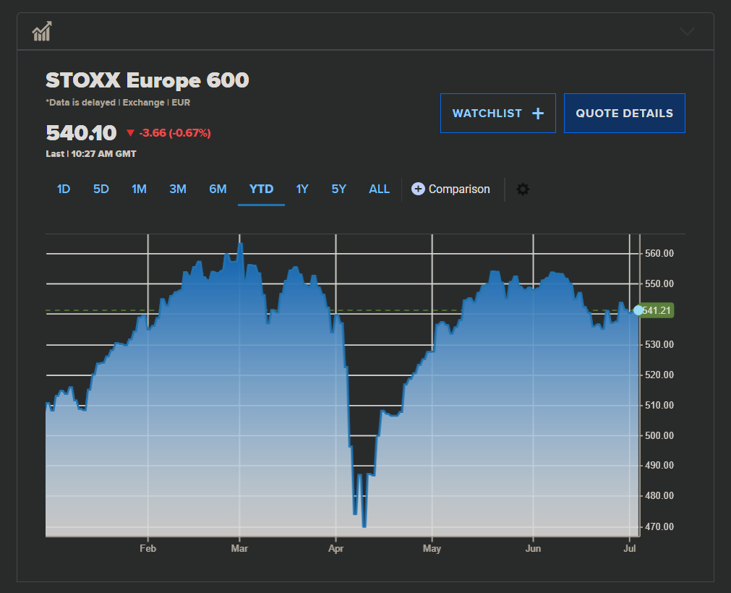The width and height of the screenshot is (731, 593).
Task: Click the STOXX Europe 600 title
Action: click(148, 80)
